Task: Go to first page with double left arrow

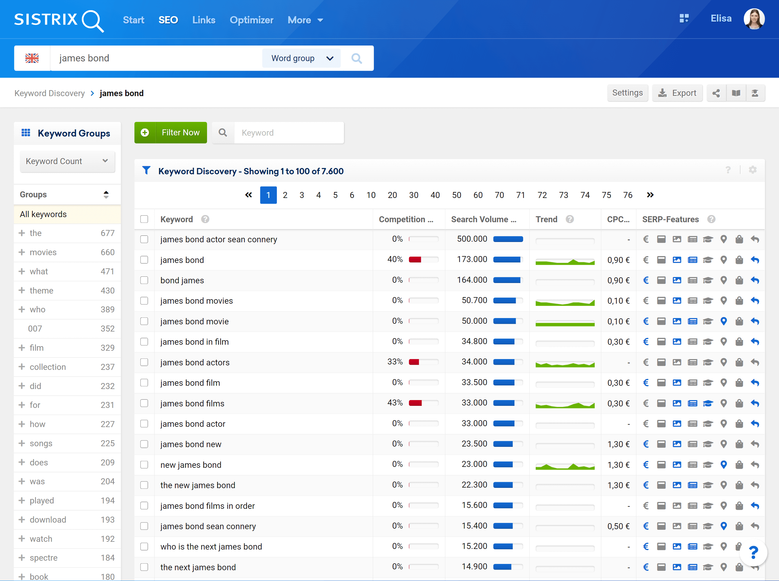Action: 248,195
